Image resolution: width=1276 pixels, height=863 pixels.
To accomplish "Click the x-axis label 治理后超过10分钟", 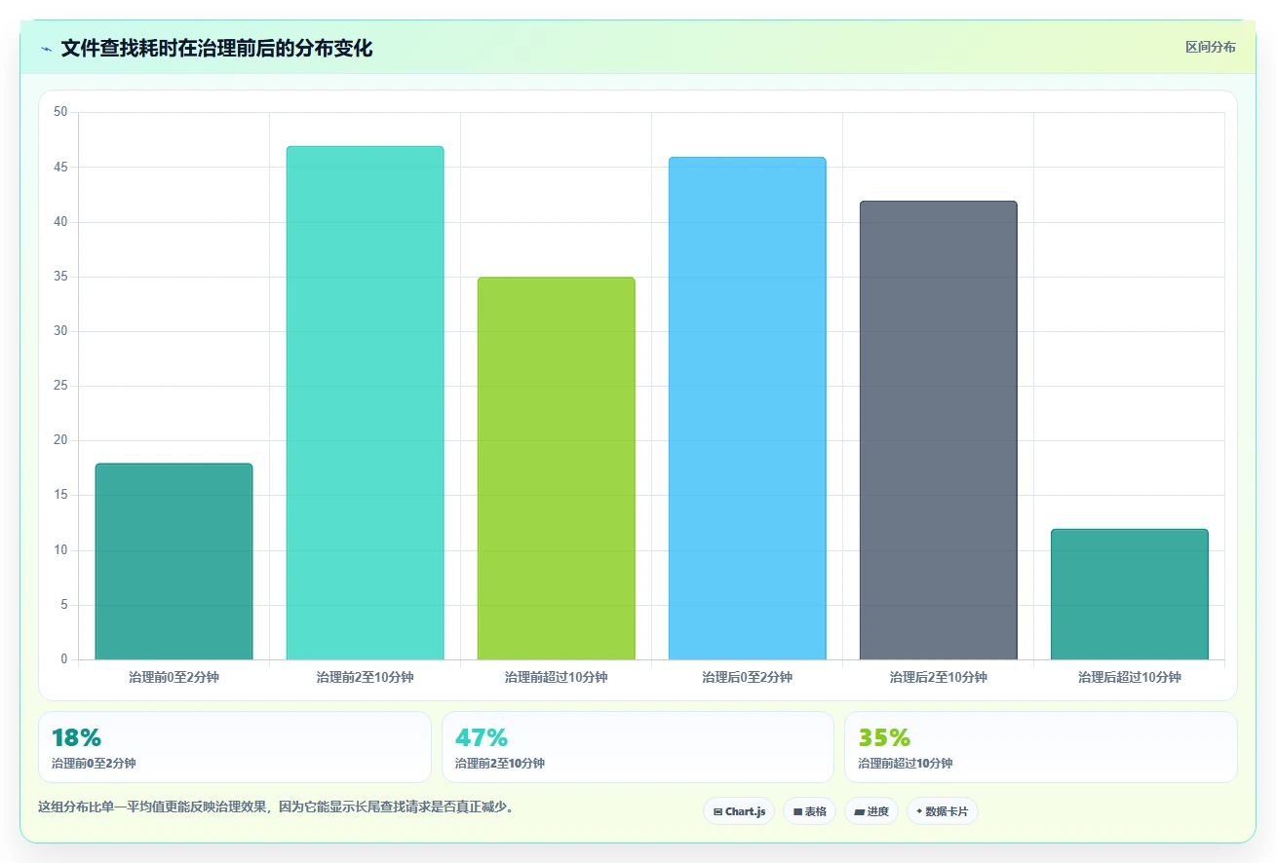I will [x=1129, y=677].
